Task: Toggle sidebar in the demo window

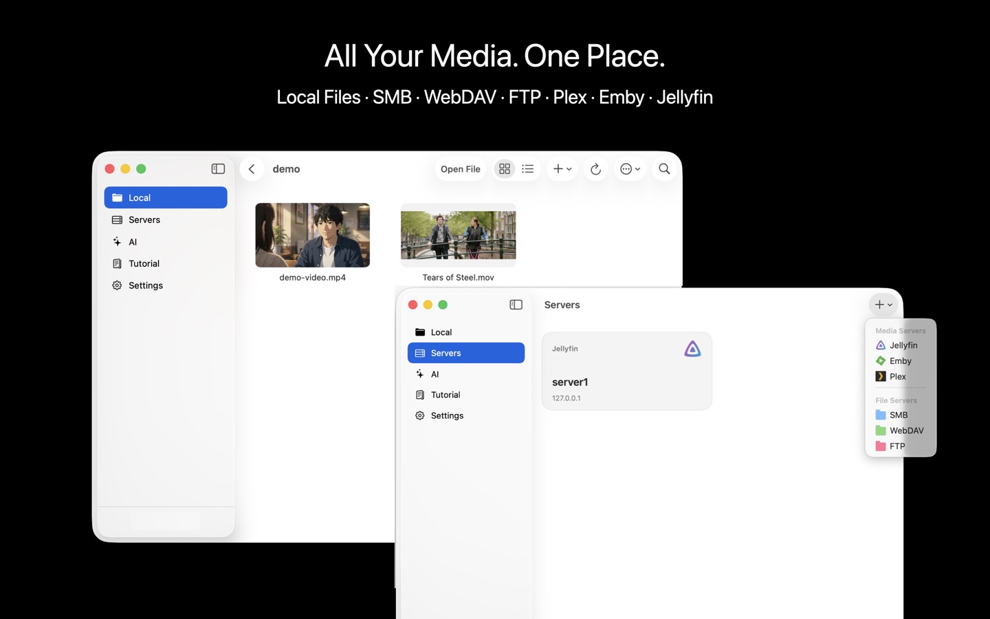Action: click(x=218, y=169)
